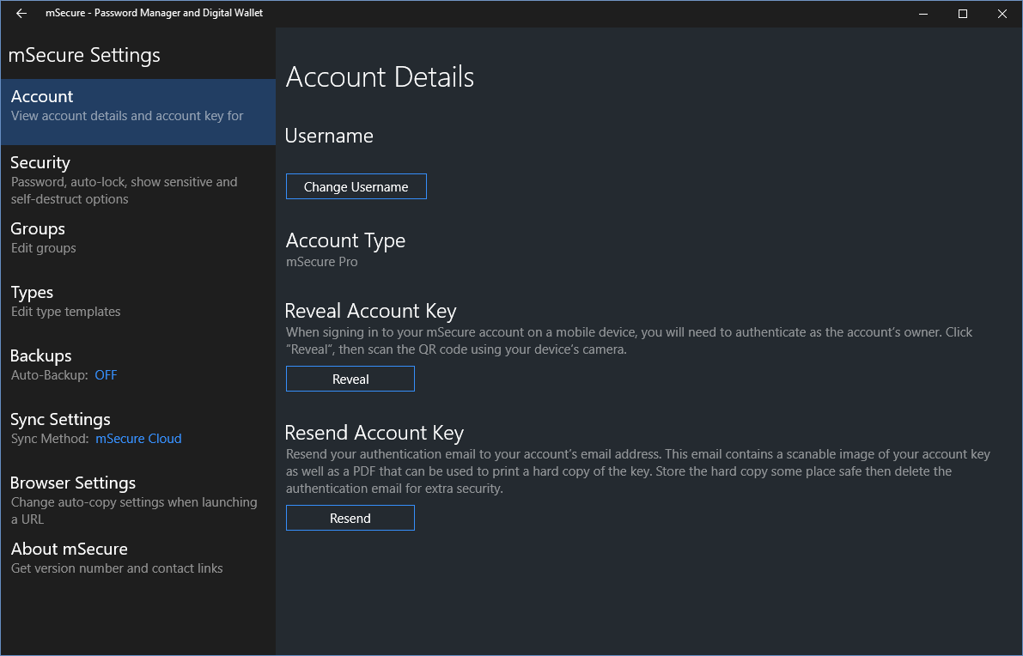Click the mSecure Settings title
The height and width of the screenshot is (656, 1023).
point(84,56)
